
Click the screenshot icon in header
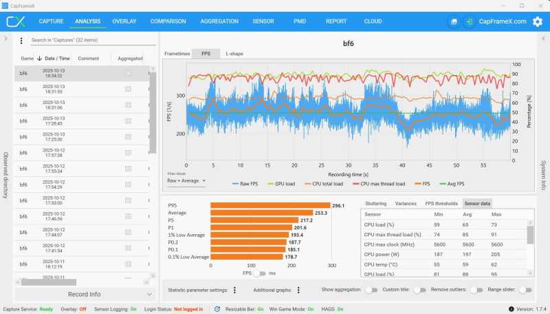tap(454, 21)
